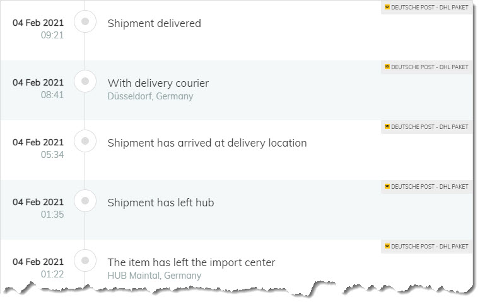
Task: Click the 04 Feb 2021 05:34 timestamp
Action: coord(38,148)
